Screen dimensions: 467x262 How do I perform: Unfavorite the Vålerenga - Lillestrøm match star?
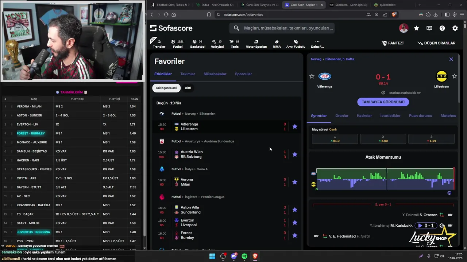pos(295,127)
